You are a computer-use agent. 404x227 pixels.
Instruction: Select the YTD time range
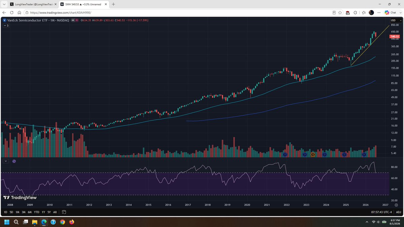36,212
